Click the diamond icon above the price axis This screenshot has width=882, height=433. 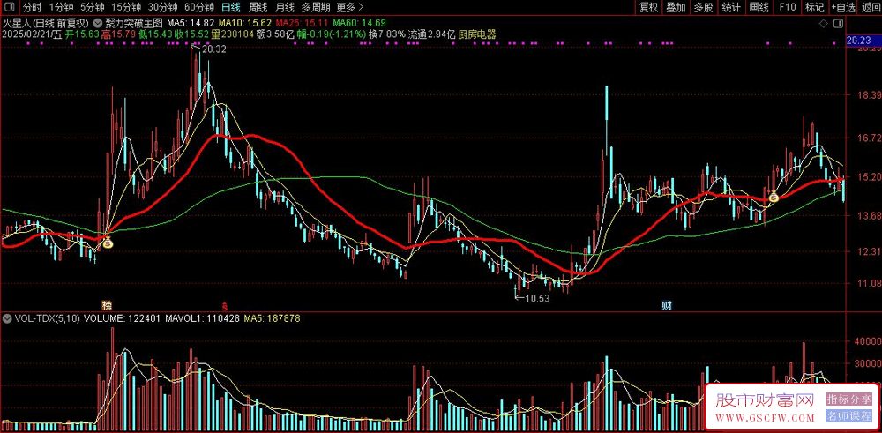coord(824,24)
